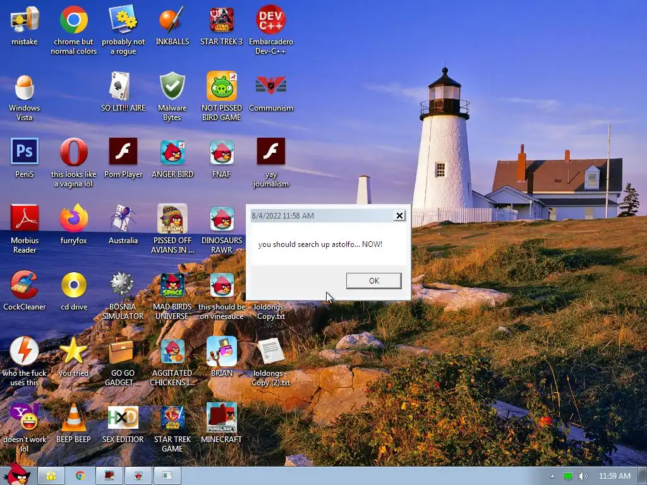This screenshot has width=647, height=485.
Task: Open the 'GO GO GADGET ...' briefcase icon
Action: tap(121, 351)
